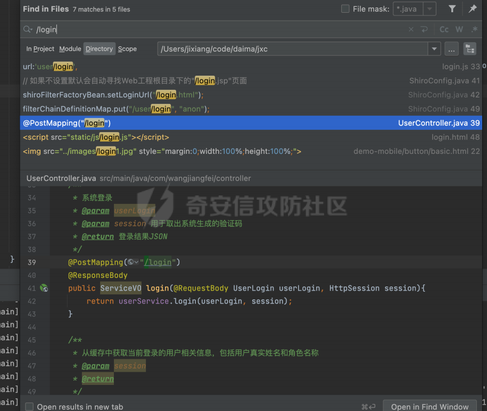This screenshot has width=487, height=411.
Task: Click ServiceVO return type on line 41
Action: point(120,289)
